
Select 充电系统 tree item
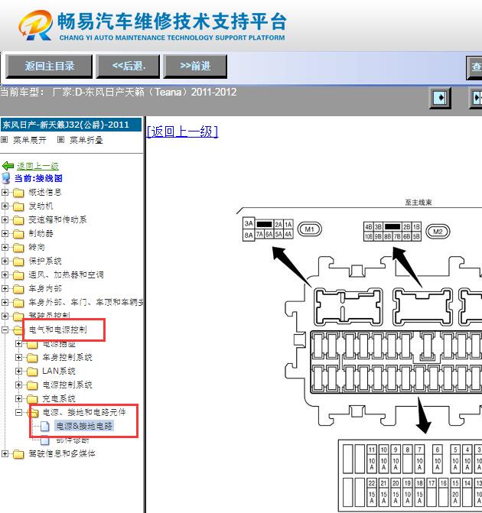tap(59, 398)
